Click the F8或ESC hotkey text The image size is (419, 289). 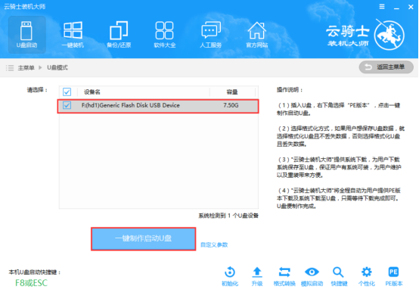[31, 283]
